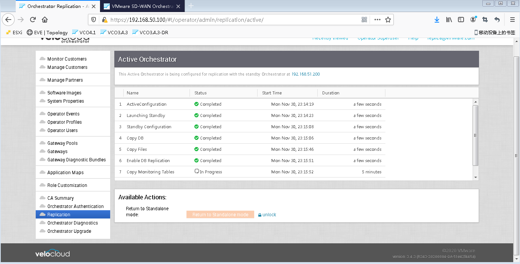
Task: Select the ActiveConfiguration row name
Action: click(x=147, y=104)
